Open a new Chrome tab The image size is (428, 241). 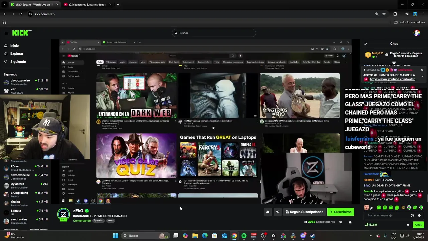[118, 5]
